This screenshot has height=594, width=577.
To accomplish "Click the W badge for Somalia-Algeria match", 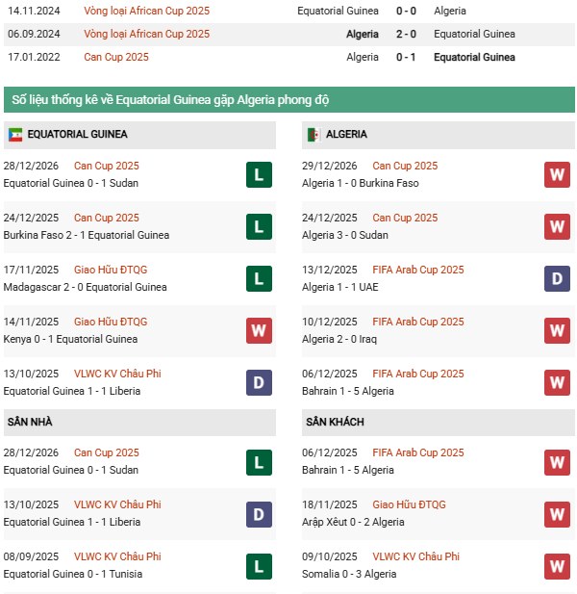I will (x=557, y=565).
